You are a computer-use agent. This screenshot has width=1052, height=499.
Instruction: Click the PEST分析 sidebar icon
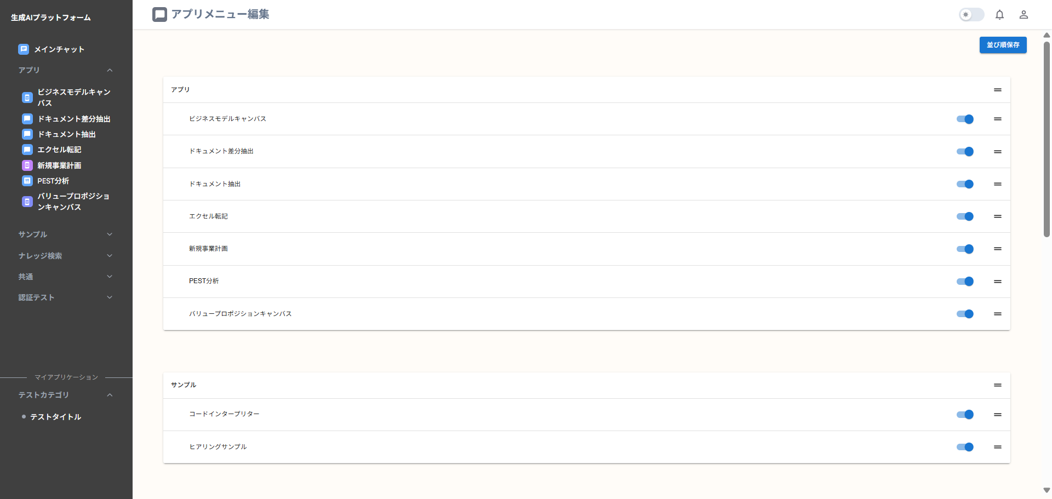27,181
